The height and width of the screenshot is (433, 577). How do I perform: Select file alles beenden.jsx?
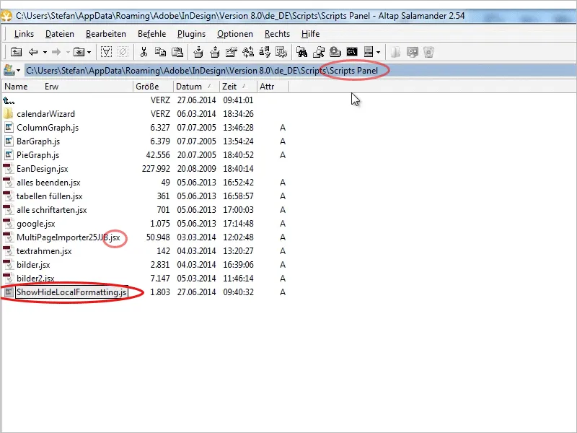[48, 183]
